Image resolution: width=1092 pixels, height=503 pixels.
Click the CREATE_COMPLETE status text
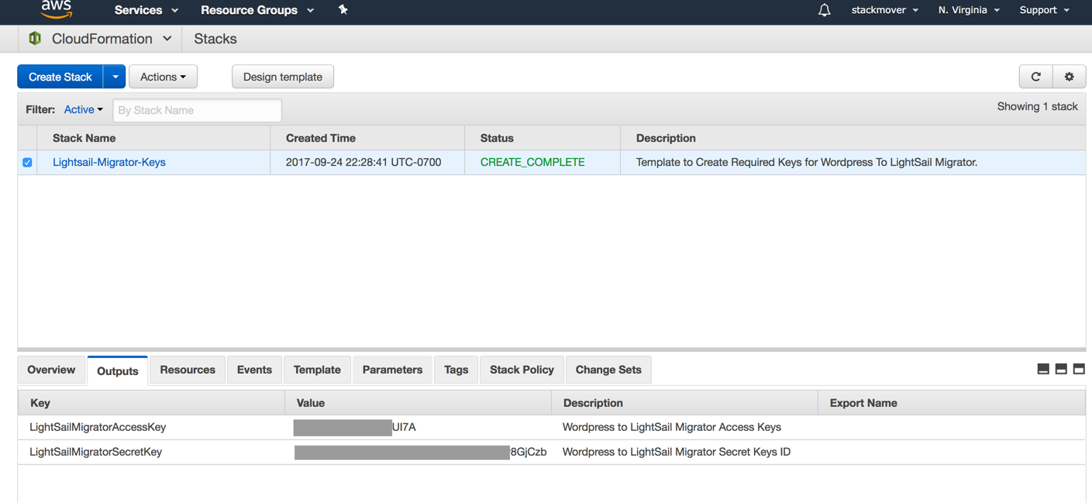[532, 163]
